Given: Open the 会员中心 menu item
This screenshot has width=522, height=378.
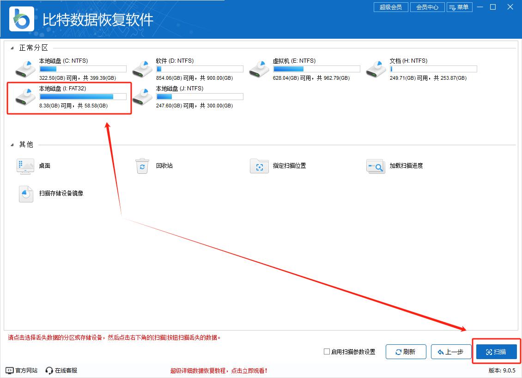Looking at the screenshot, I should click(427, 7).
